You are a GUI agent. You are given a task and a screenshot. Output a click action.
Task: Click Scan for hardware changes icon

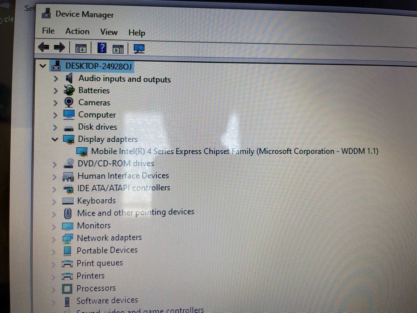coord(139,49)
